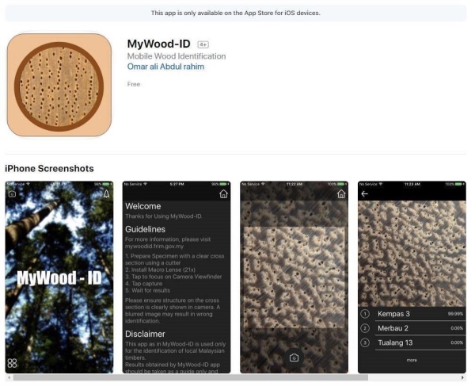The width and height of the screenshot is (475, 390).
Task: Click the screenshots horizontal scrollbar thumb
Action: pyautogui.click(x=191, y=377)
